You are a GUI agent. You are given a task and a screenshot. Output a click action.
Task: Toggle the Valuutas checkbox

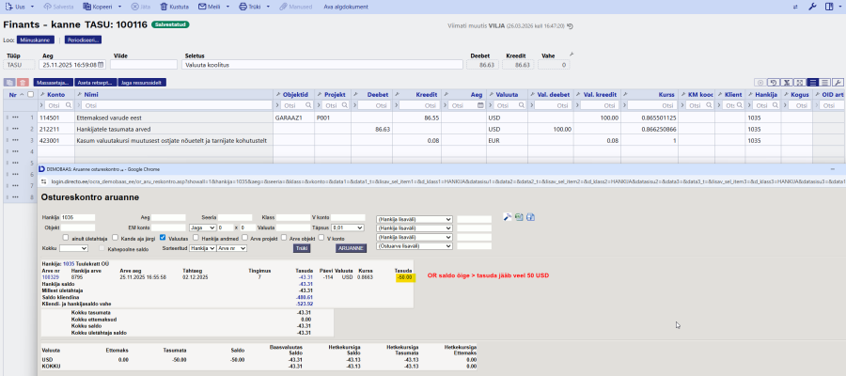point(163,238)
